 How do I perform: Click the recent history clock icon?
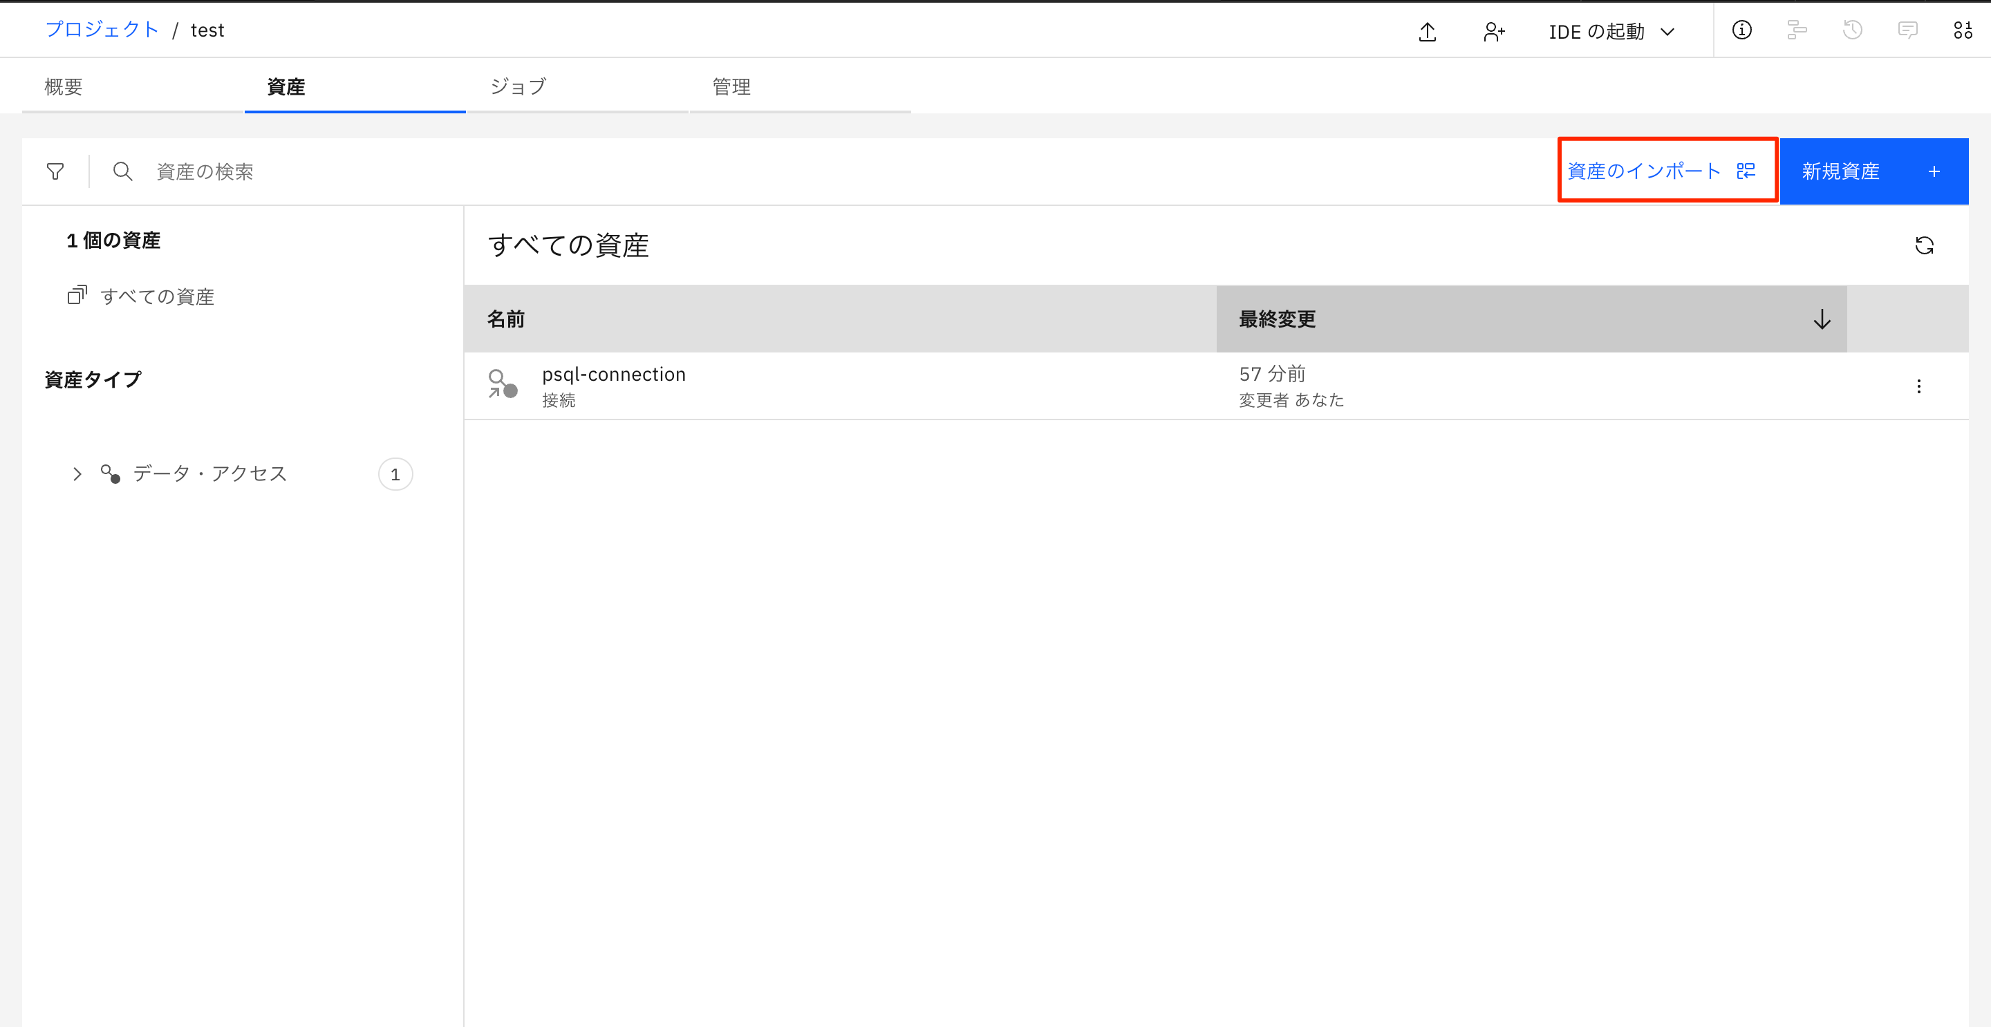pos(1852,30)
